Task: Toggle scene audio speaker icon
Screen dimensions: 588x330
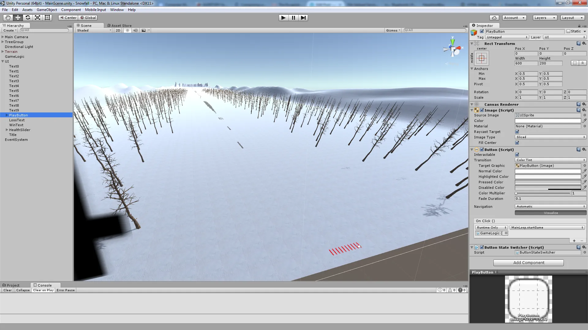Action: (135, 30)
